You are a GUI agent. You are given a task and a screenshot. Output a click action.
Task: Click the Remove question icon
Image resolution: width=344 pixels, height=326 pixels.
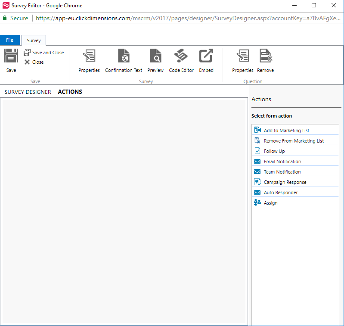tap(266, 56)
